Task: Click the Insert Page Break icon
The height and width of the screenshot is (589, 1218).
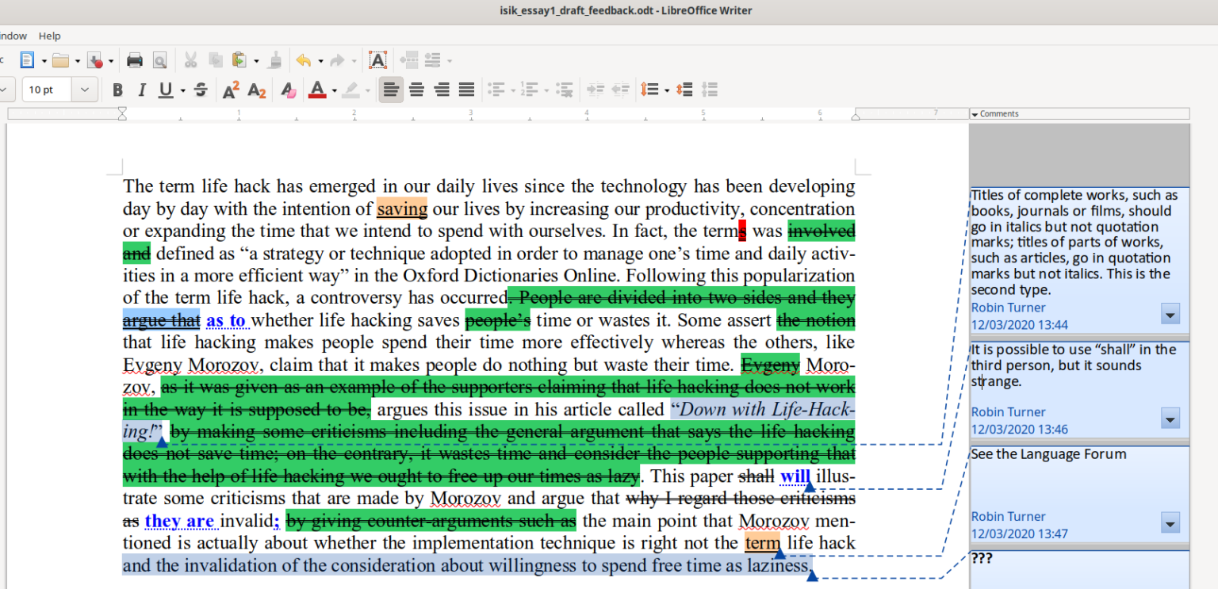Action: 408,60
